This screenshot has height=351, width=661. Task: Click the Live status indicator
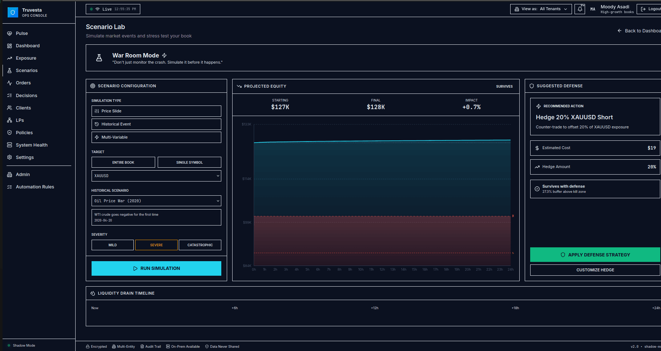click(113, 9)
